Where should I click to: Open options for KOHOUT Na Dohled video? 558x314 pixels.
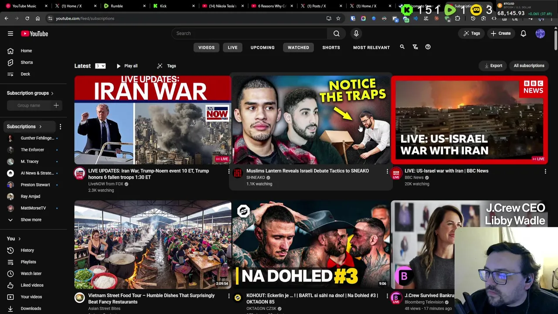pyautogui.click(x=387, y=297)
